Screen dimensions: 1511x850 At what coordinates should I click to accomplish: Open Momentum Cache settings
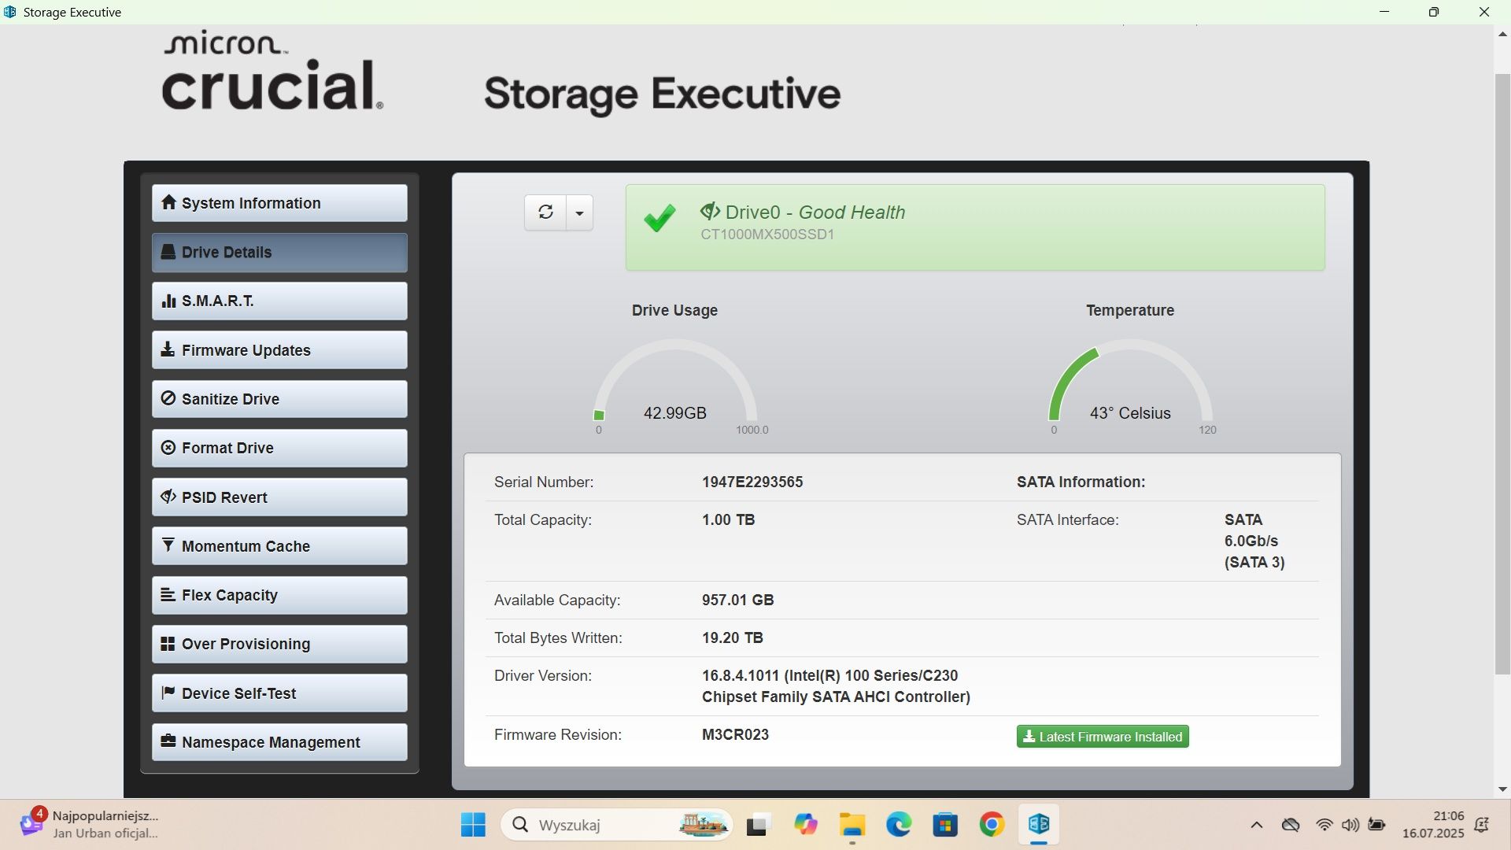coord(279,546)
